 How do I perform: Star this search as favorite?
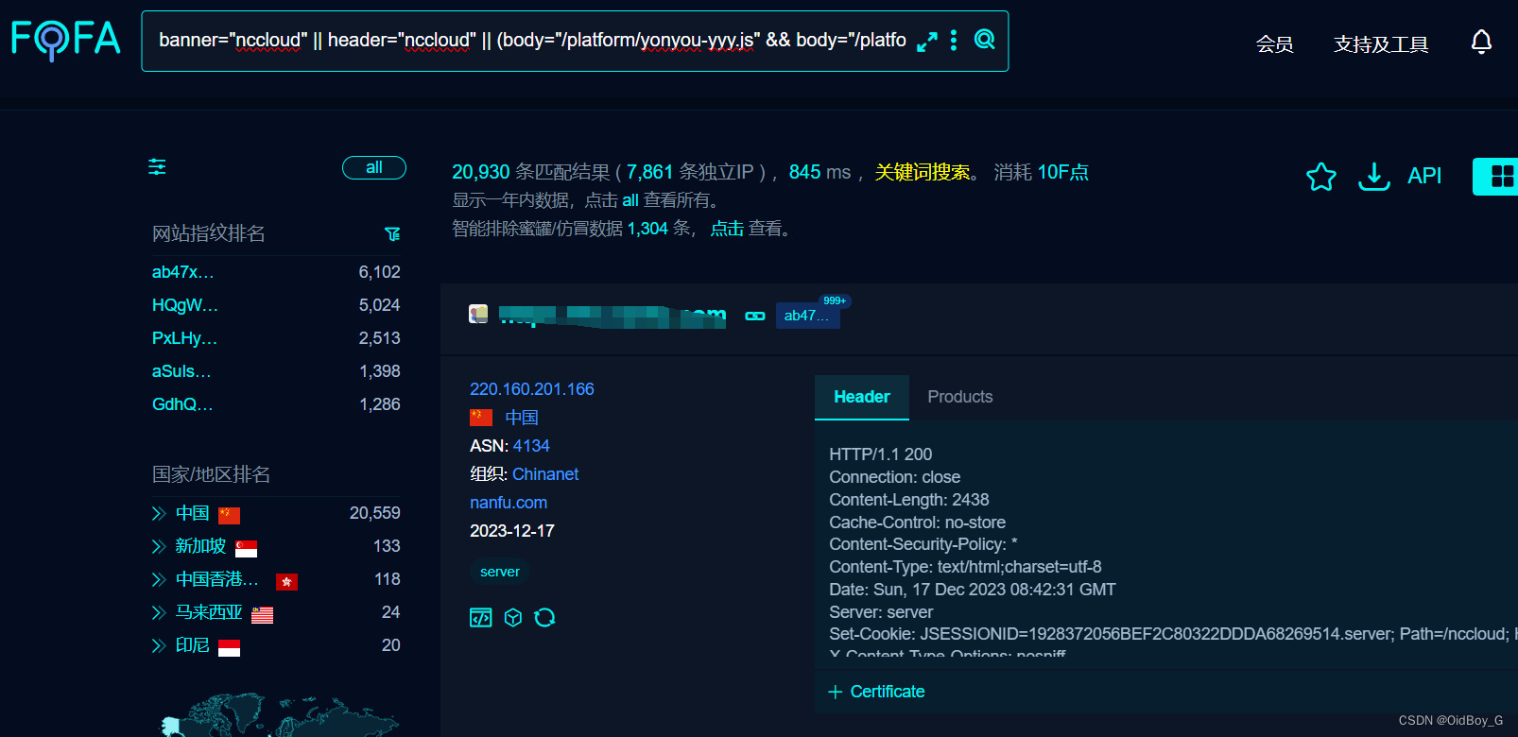point(1321,176)
